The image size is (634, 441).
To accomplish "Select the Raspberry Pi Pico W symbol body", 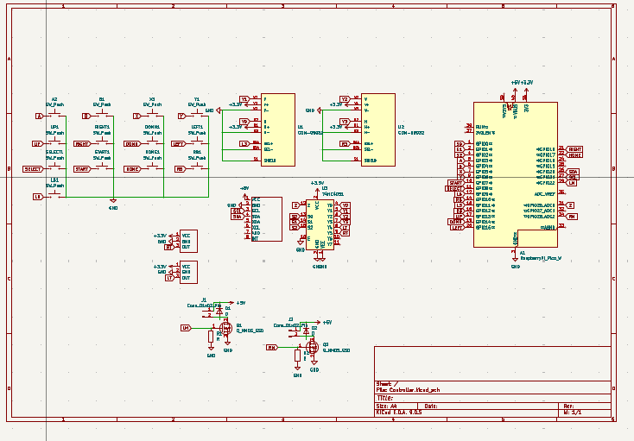I will [516, 174].
